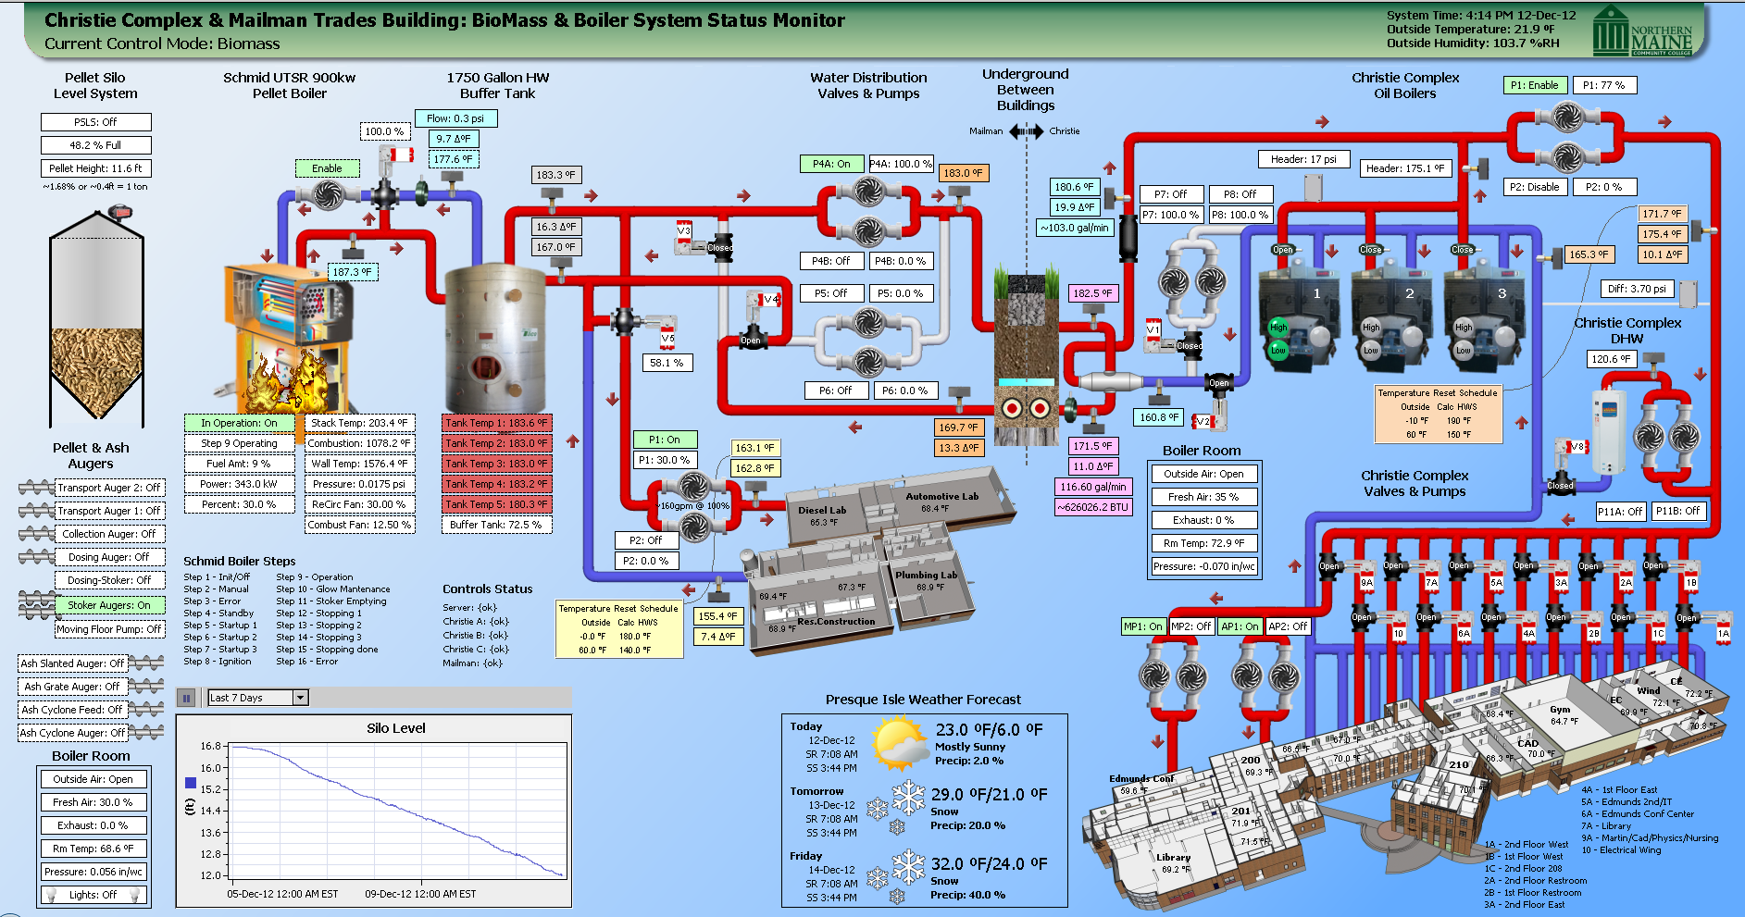The width and height of the screenshot is (1745, 917).
Task: Click the pellet silo graphic
Action: 96,319
